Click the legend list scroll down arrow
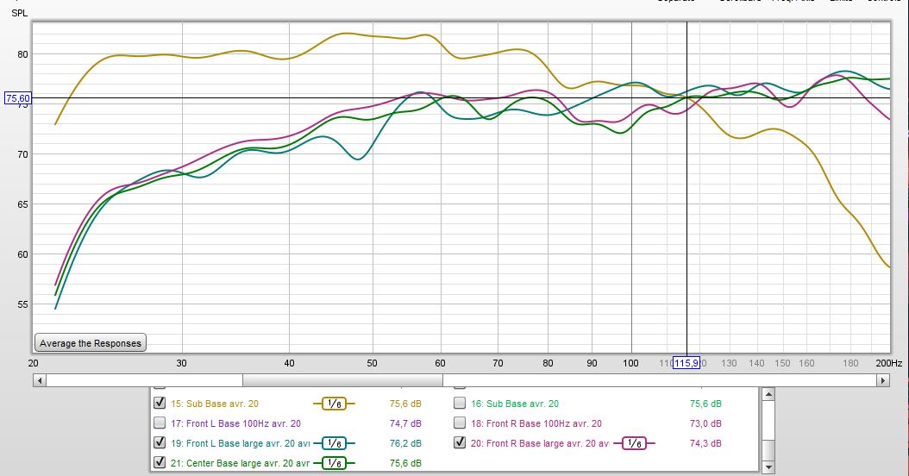The image size is (909, 476). coord(768,467)
